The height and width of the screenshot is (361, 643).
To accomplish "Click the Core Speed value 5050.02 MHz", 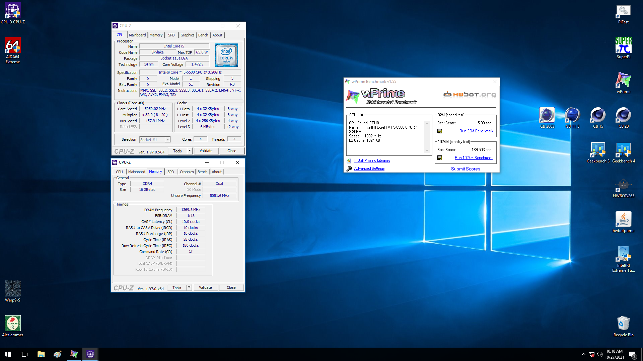I will click(155, 109).
